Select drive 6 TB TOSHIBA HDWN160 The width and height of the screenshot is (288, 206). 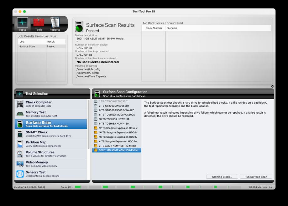[x=117, y=124]
